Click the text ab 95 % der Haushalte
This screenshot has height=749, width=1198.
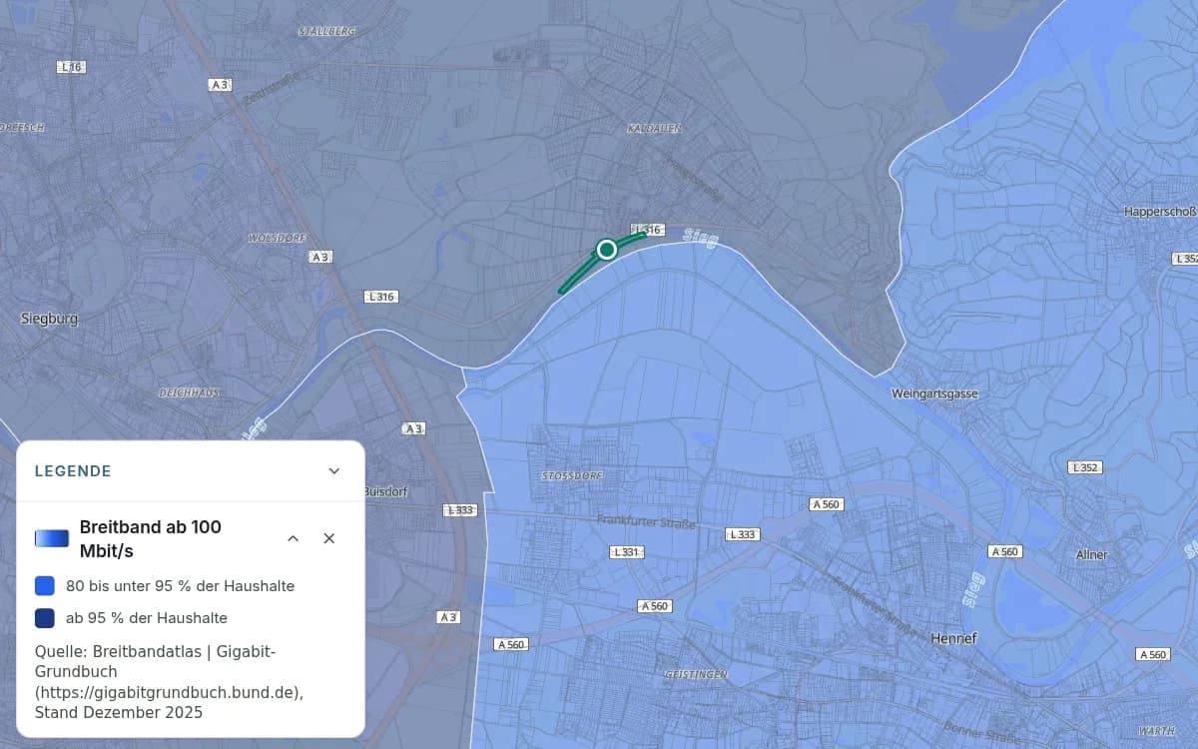pos(147,618)
